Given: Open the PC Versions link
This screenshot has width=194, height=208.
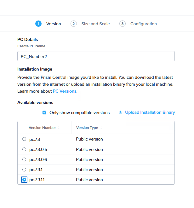Looking at the screenshot, I should [x=65, y=91].
